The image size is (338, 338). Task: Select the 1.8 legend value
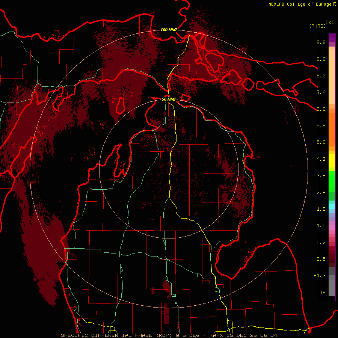[321, 209]
